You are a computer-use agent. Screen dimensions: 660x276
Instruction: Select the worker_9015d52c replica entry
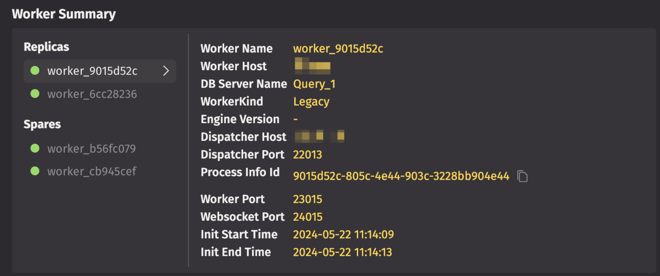92,71
